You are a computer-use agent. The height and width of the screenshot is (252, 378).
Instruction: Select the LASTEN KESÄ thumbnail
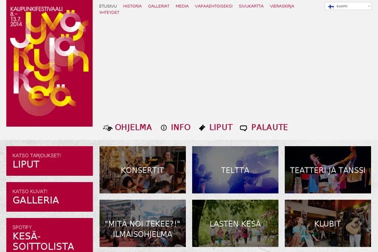235,223
